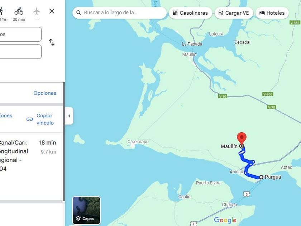Copy the route link with Copiar vínculo
Image resolution: width=301 pixels, height=226 pixels.
40,119
